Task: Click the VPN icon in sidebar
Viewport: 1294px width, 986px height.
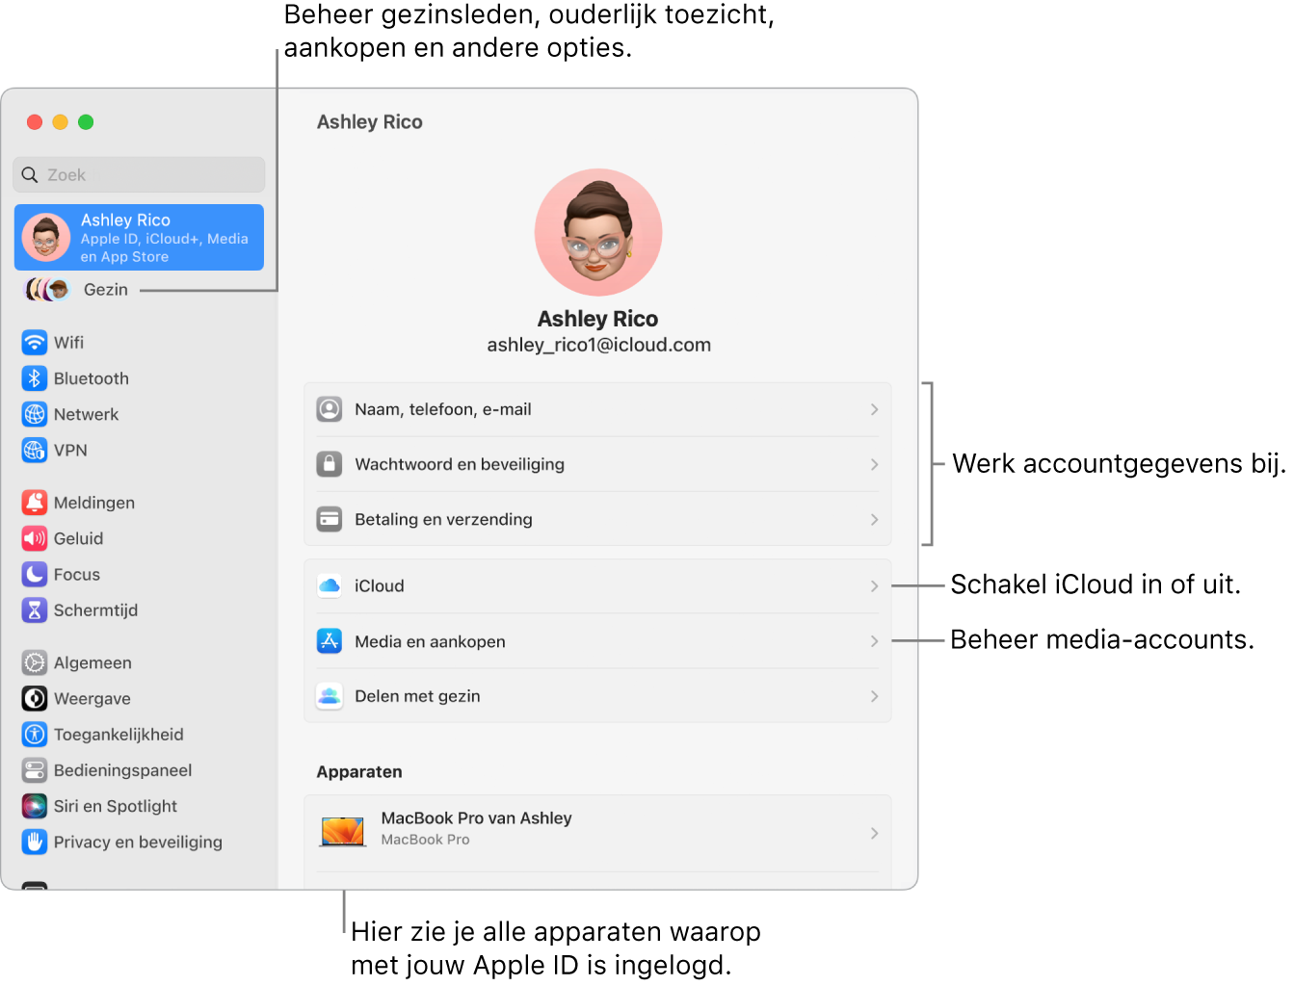Action: (x=35, y=450)
